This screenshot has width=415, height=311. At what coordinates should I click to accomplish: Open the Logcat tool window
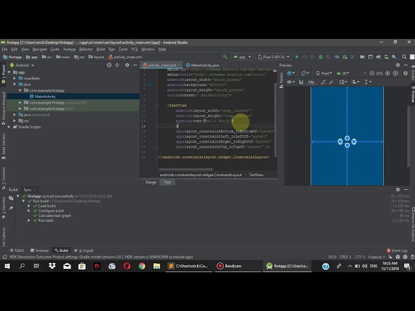(84, 251)
